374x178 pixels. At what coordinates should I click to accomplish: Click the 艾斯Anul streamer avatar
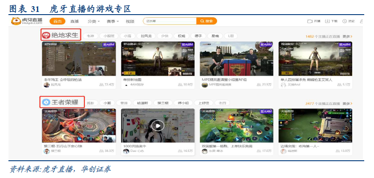[283, 85]
